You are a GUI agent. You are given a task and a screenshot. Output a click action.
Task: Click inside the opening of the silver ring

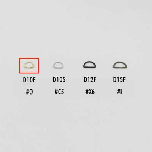[58, 65]
